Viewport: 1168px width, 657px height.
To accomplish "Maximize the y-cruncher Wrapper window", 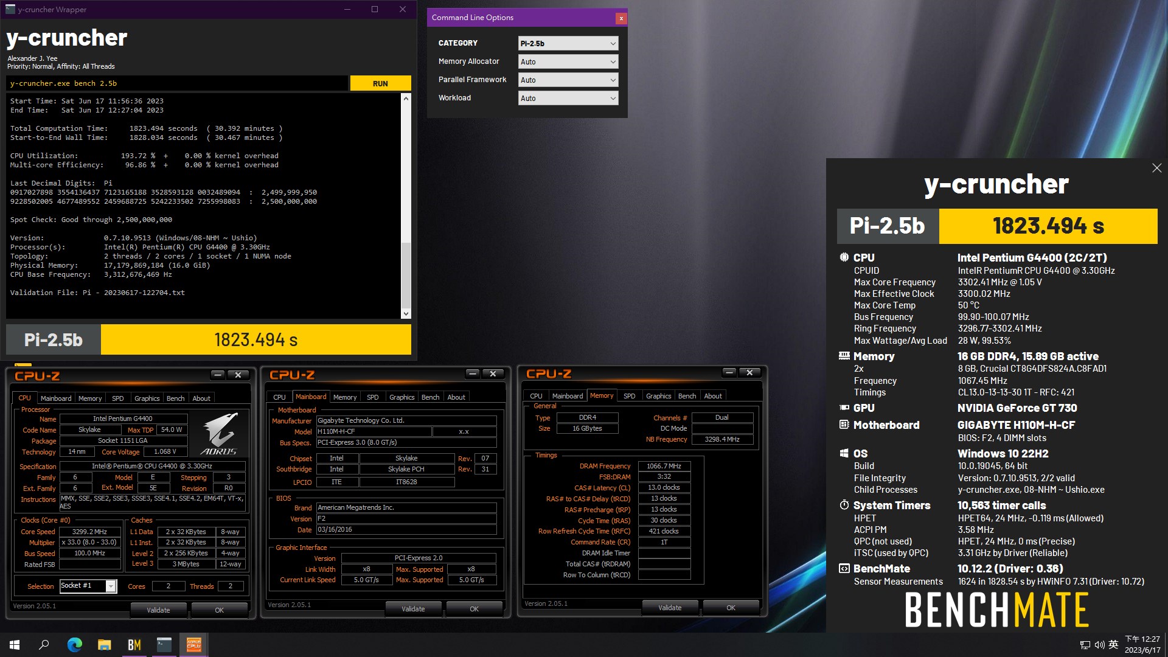I will (x=375, y=9).
